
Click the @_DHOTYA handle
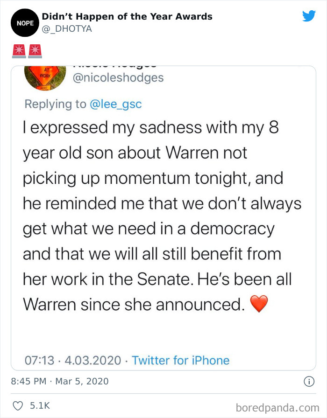(x=67, y=28)
